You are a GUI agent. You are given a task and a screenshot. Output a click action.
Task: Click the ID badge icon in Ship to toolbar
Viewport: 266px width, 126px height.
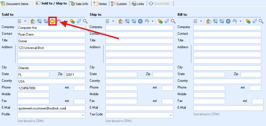121,21
